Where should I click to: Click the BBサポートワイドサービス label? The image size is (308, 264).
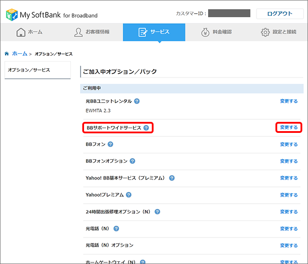click(x=114, y=128)
